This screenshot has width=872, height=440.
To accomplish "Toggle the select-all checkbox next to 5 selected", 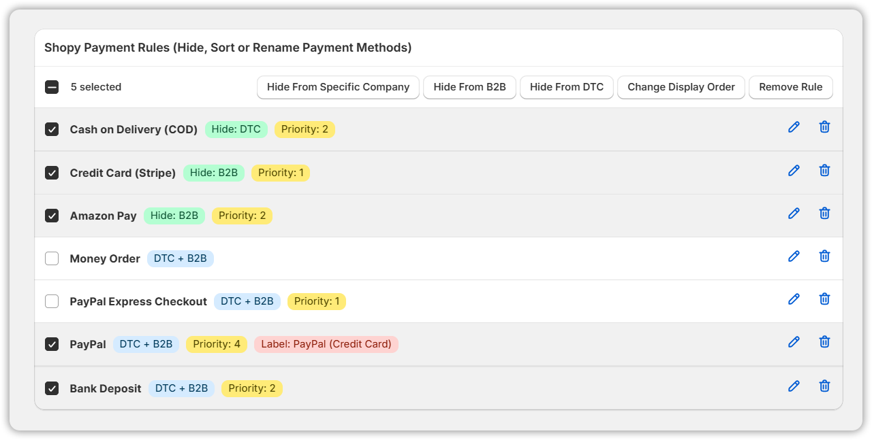I will click(x=52, y=87).
